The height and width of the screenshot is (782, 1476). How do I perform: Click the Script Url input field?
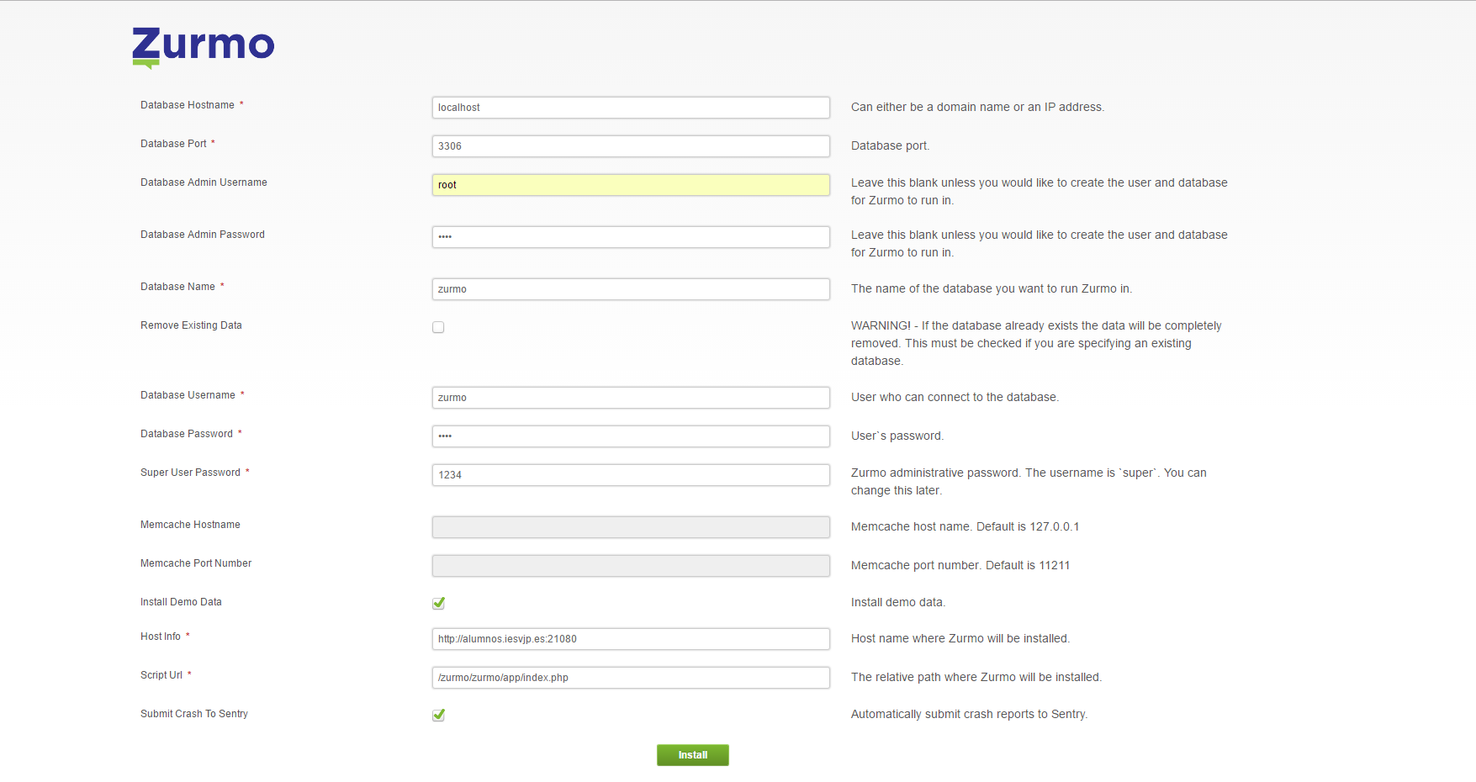coord(630,678)
